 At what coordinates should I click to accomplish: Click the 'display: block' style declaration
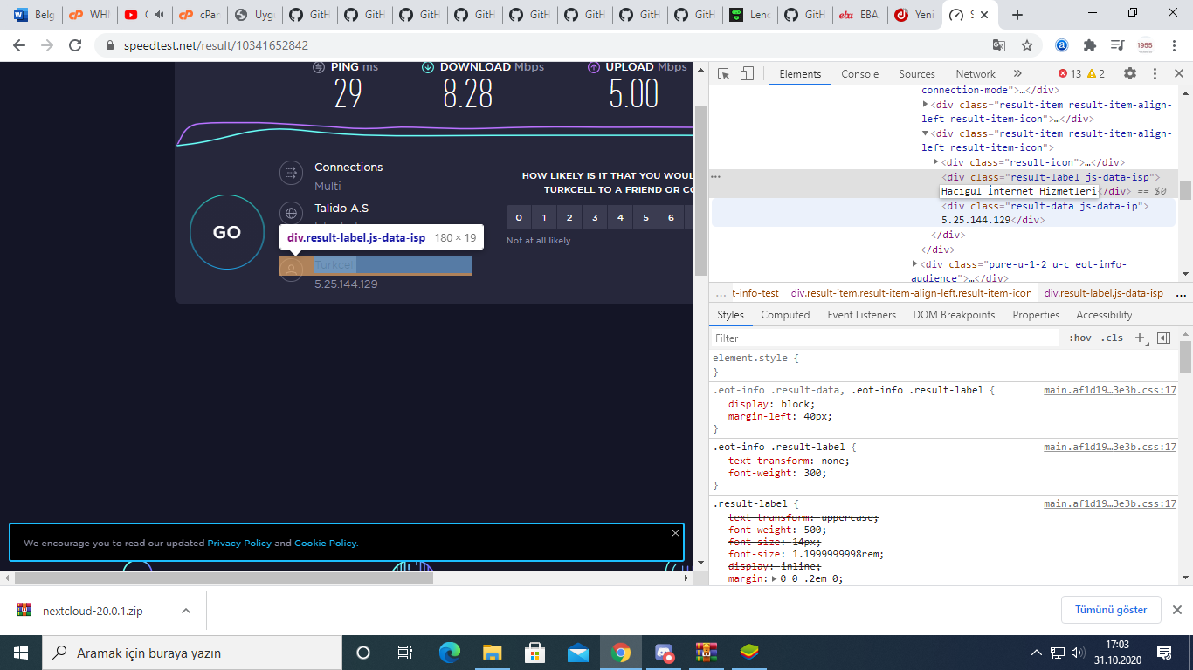coord(771,404)
